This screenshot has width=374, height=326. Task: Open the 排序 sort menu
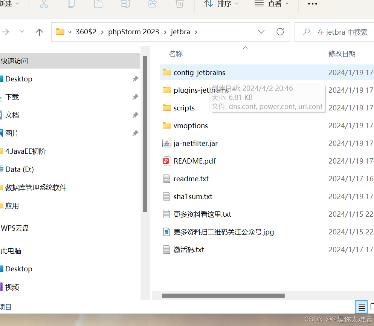[221, 4]
